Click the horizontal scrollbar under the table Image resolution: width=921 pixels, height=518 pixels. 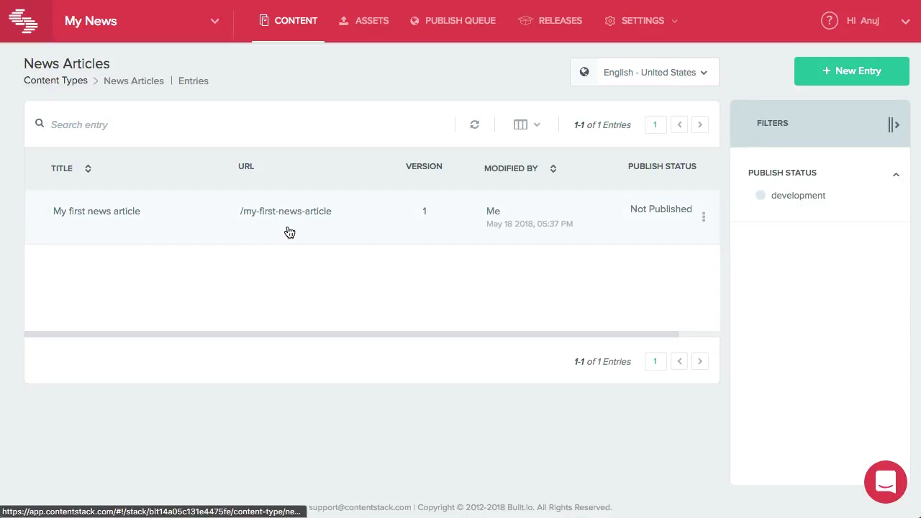tap(351, 334)
